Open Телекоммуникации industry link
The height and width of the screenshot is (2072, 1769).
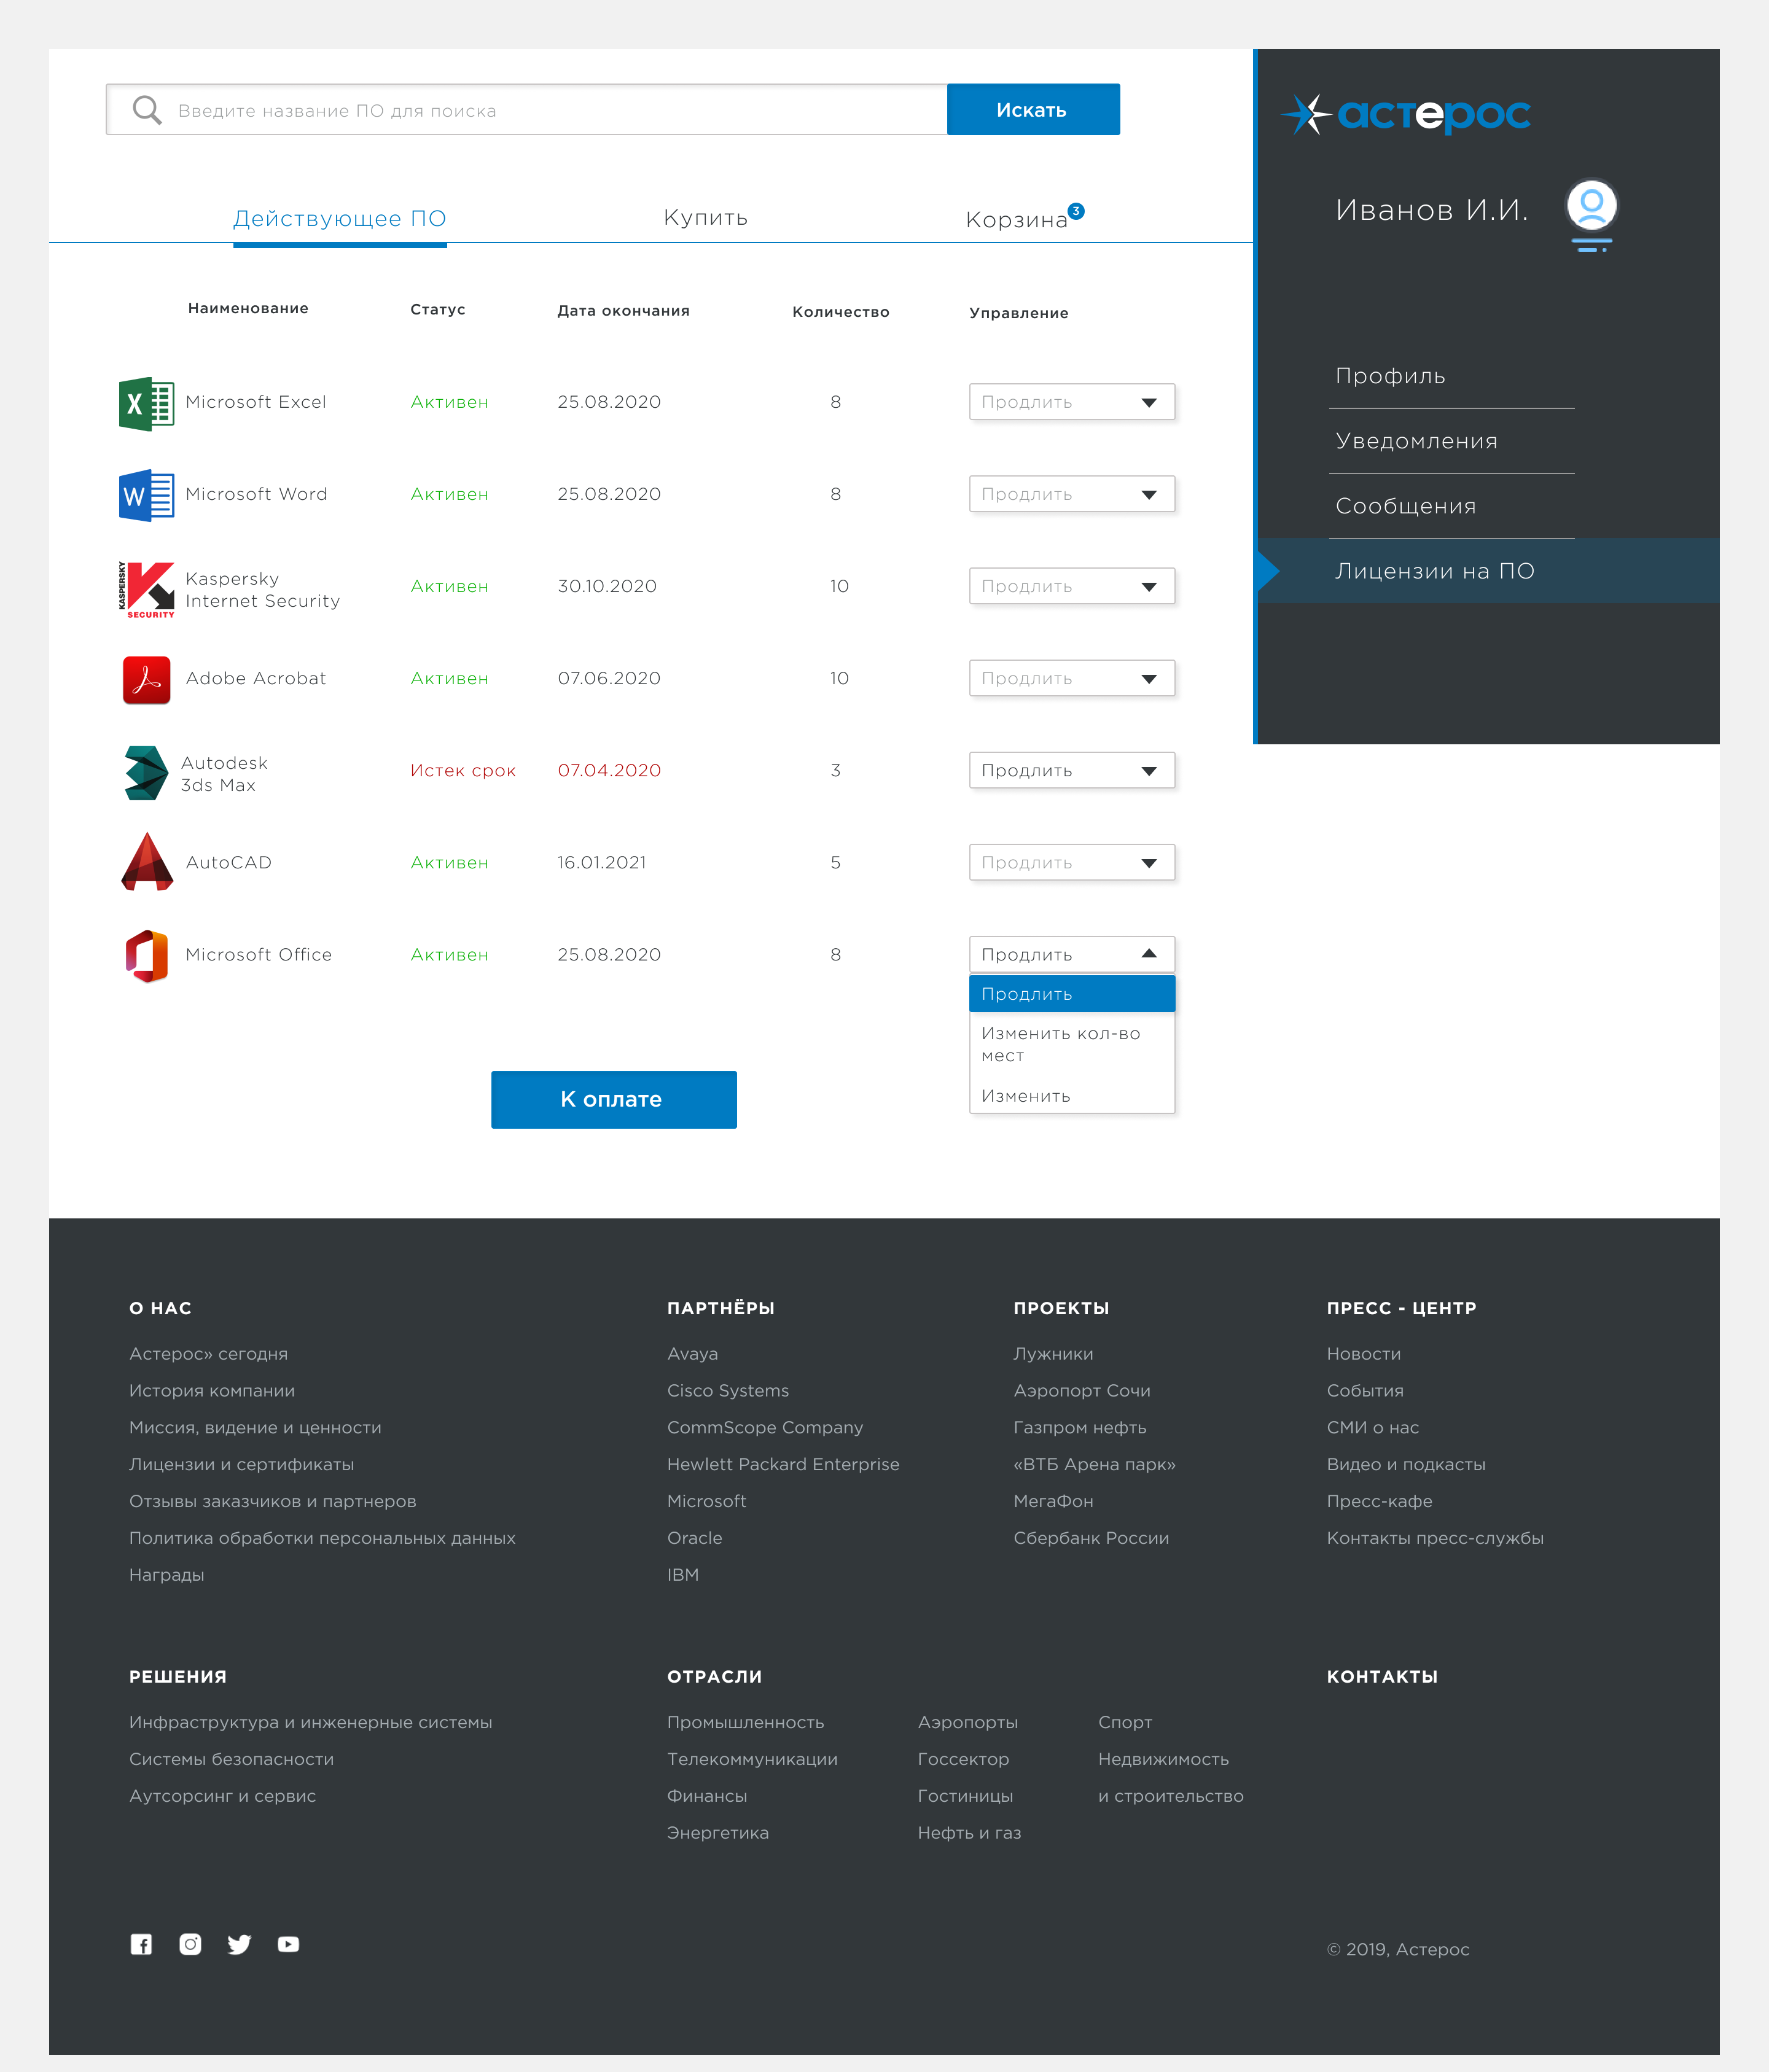point(752,1759)
